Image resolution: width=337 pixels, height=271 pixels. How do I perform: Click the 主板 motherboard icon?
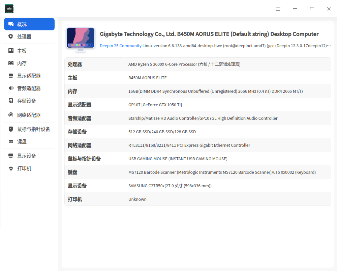(11, 51)
